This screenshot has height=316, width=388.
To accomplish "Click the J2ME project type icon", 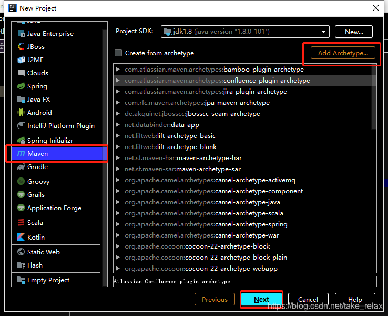I will [21, 60].
